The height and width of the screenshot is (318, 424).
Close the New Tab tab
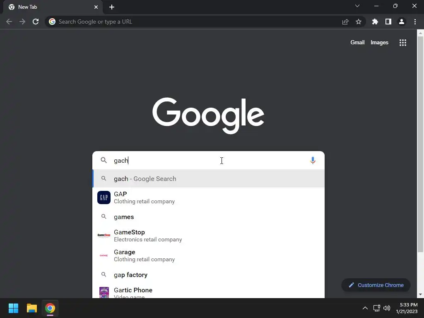tap(96, 7)
